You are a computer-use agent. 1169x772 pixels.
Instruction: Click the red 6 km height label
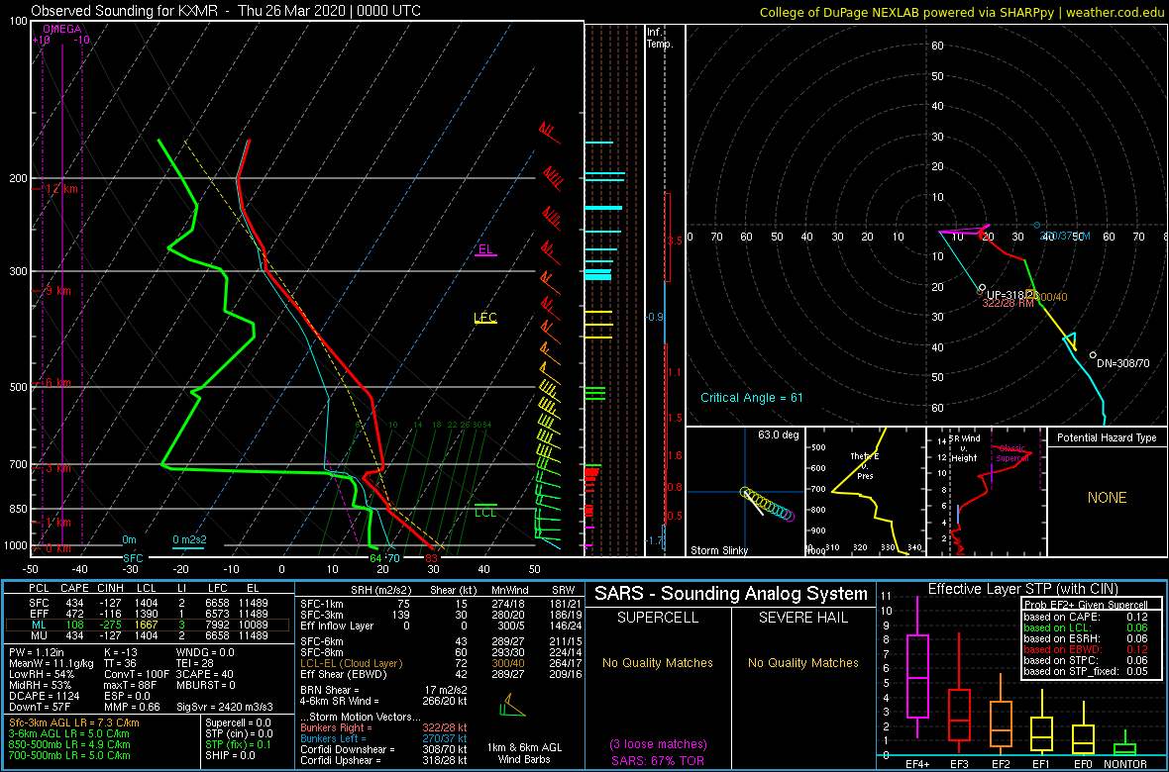pos(57,383)
